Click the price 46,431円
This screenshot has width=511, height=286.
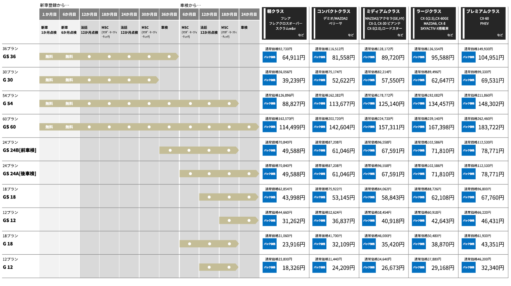pos(493,221)
